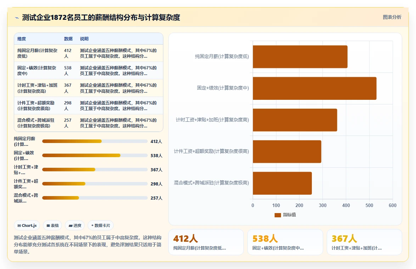Open the 538人 data card
Image resolution: width=416 pixels, height=269 pixels.
click(285, 242)
